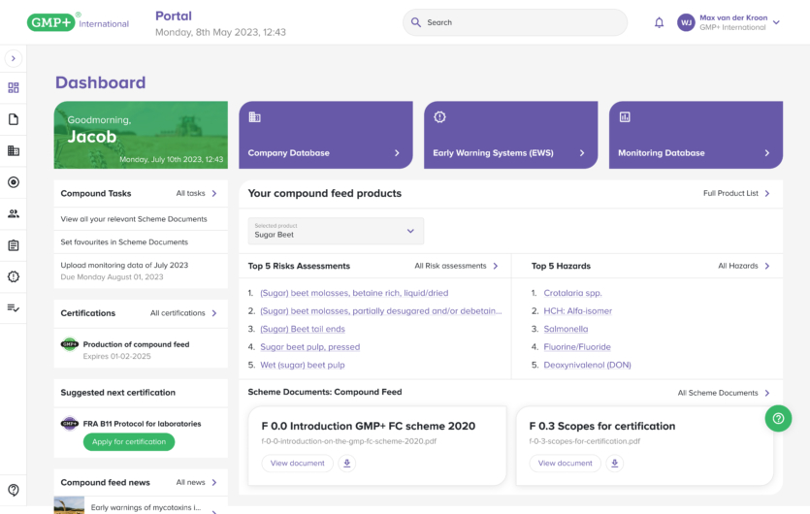Open the Monitoring Database card
Viewport: 810px width, 514px height.
pos(696,135)
